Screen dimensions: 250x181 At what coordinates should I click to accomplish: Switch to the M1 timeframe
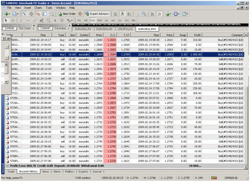pyautogui.click(x=79, y=20)
